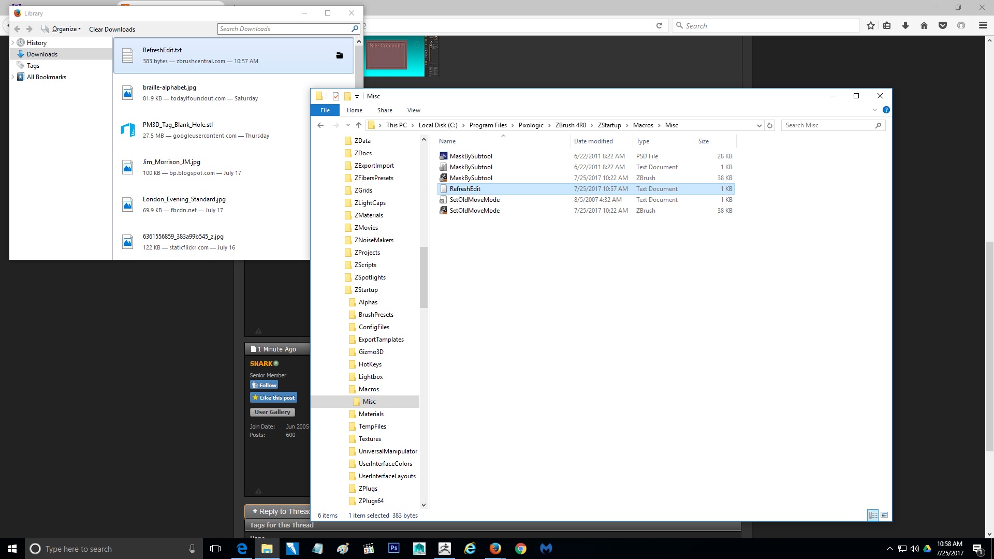Open Firefox bookmarks list icon
This screenshot has height=559, width=994.
(x=887, y=26)
